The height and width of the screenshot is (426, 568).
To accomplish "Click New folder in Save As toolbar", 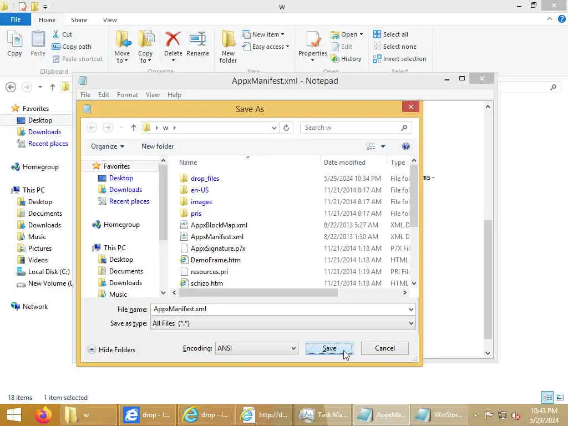I will [x=157, y=146].
